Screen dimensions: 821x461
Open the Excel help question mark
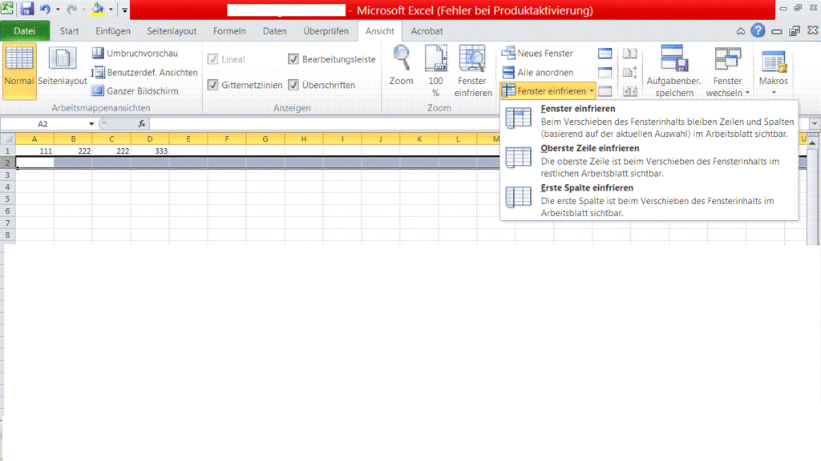pos(758,31)
